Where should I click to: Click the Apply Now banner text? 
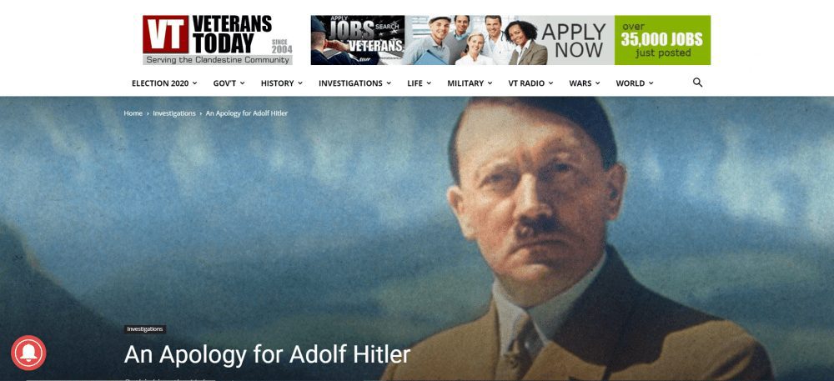click(x=573, y=41)
